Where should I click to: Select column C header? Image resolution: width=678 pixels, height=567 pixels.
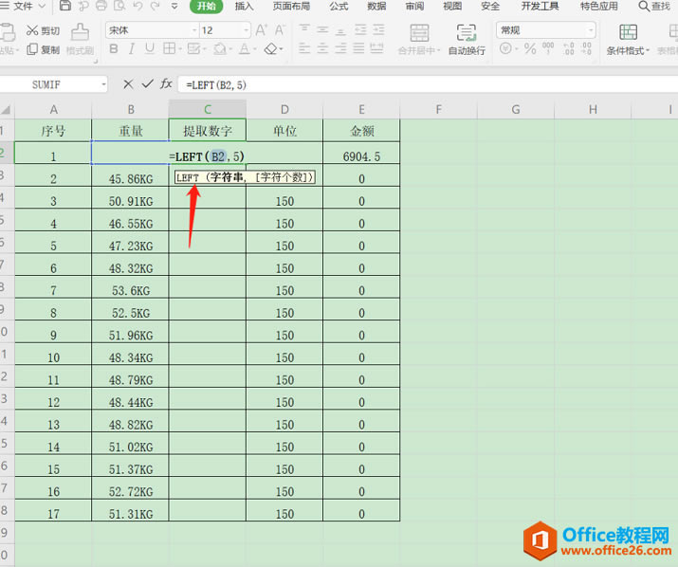[x=208, y=109]
